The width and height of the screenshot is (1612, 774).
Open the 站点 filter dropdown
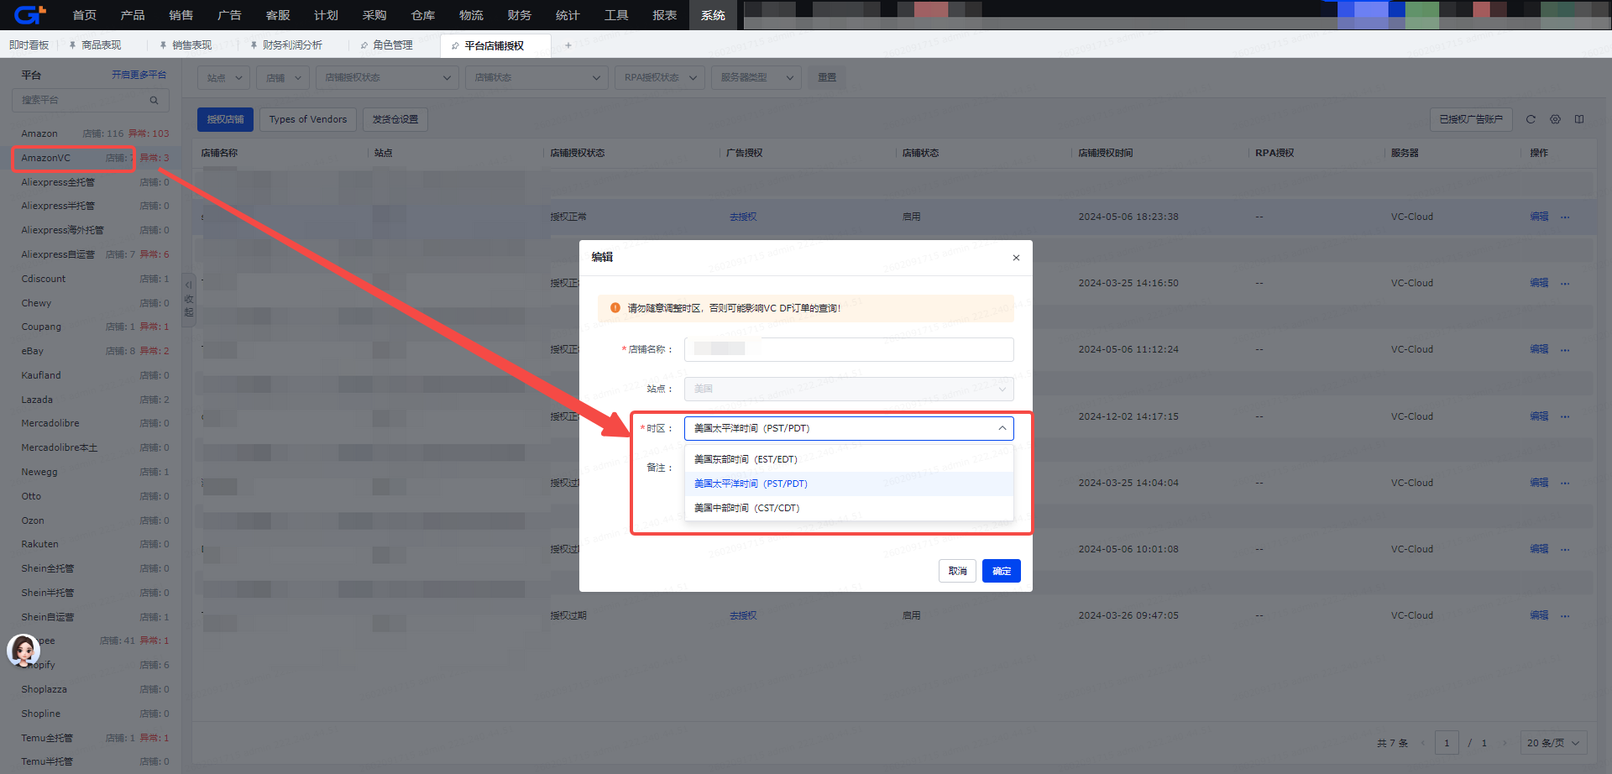tap(223, 77)
